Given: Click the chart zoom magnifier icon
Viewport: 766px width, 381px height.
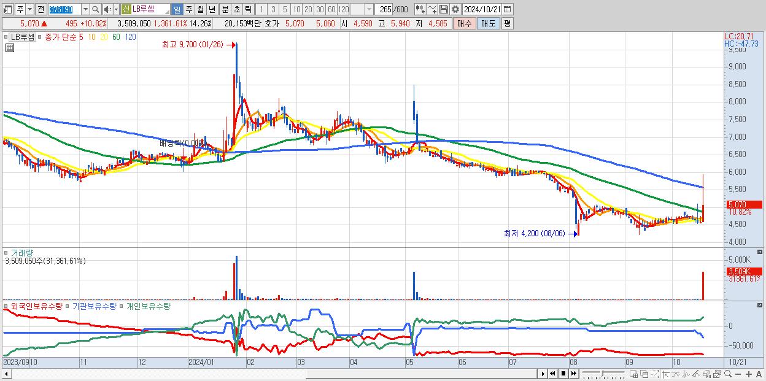Looking at the screenshot, I should (728, 374).
